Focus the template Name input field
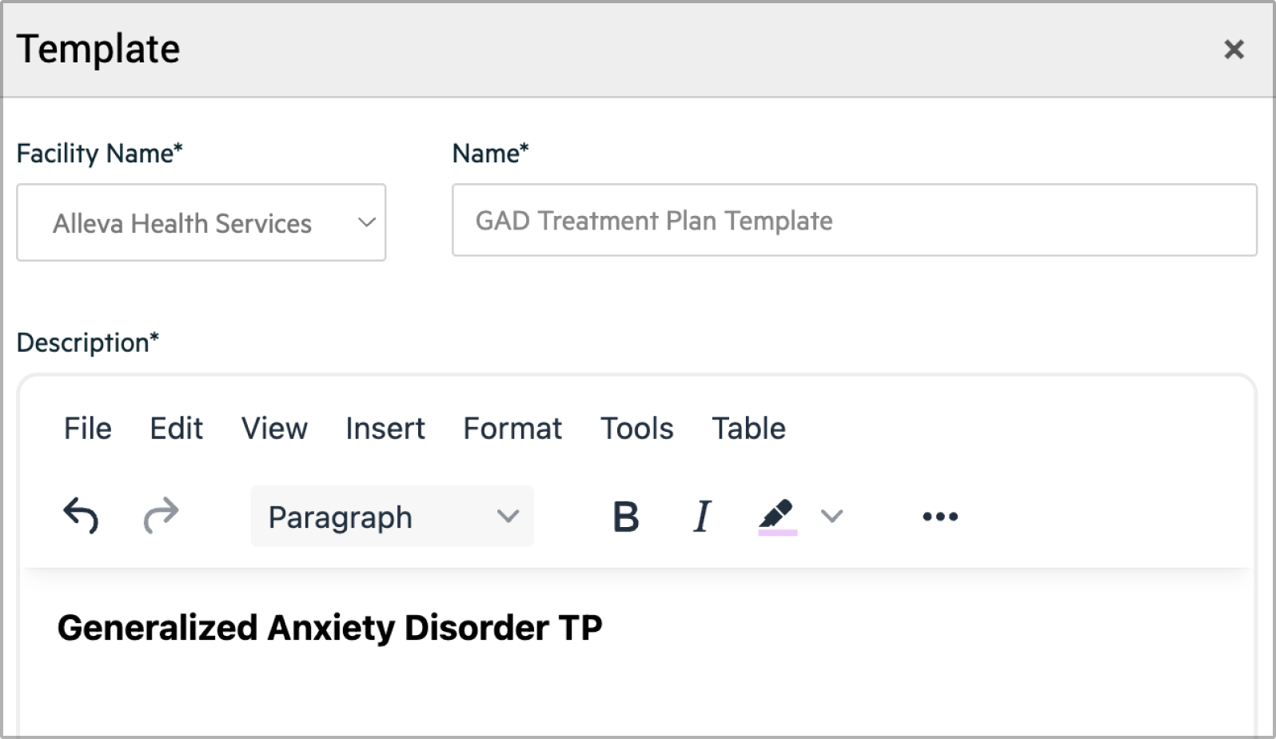 (854, 221)
